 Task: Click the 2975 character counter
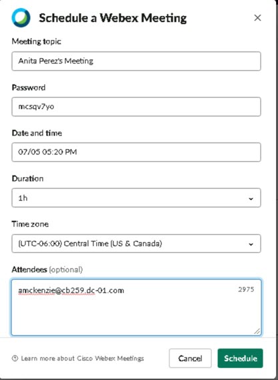[x=246, y=290]
